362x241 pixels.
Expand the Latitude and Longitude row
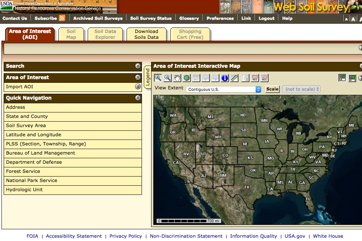pyautogui.click(x=73, y=135)
